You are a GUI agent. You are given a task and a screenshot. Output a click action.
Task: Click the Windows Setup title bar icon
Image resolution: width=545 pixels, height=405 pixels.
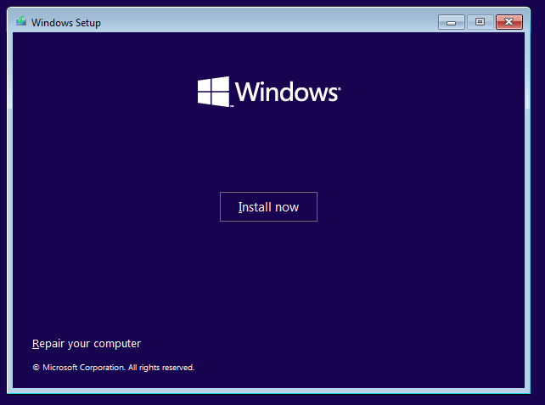tap(21, 22)
